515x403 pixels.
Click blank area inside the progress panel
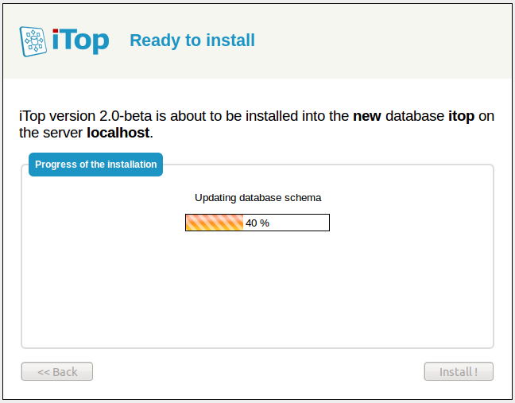click(257, 294)
